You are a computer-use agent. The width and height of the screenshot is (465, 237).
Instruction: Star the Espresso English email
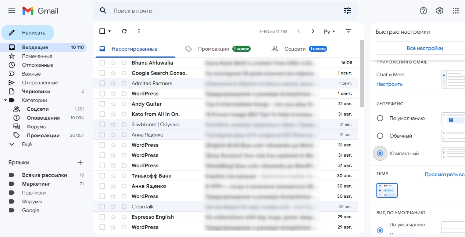tap(113, 217)
